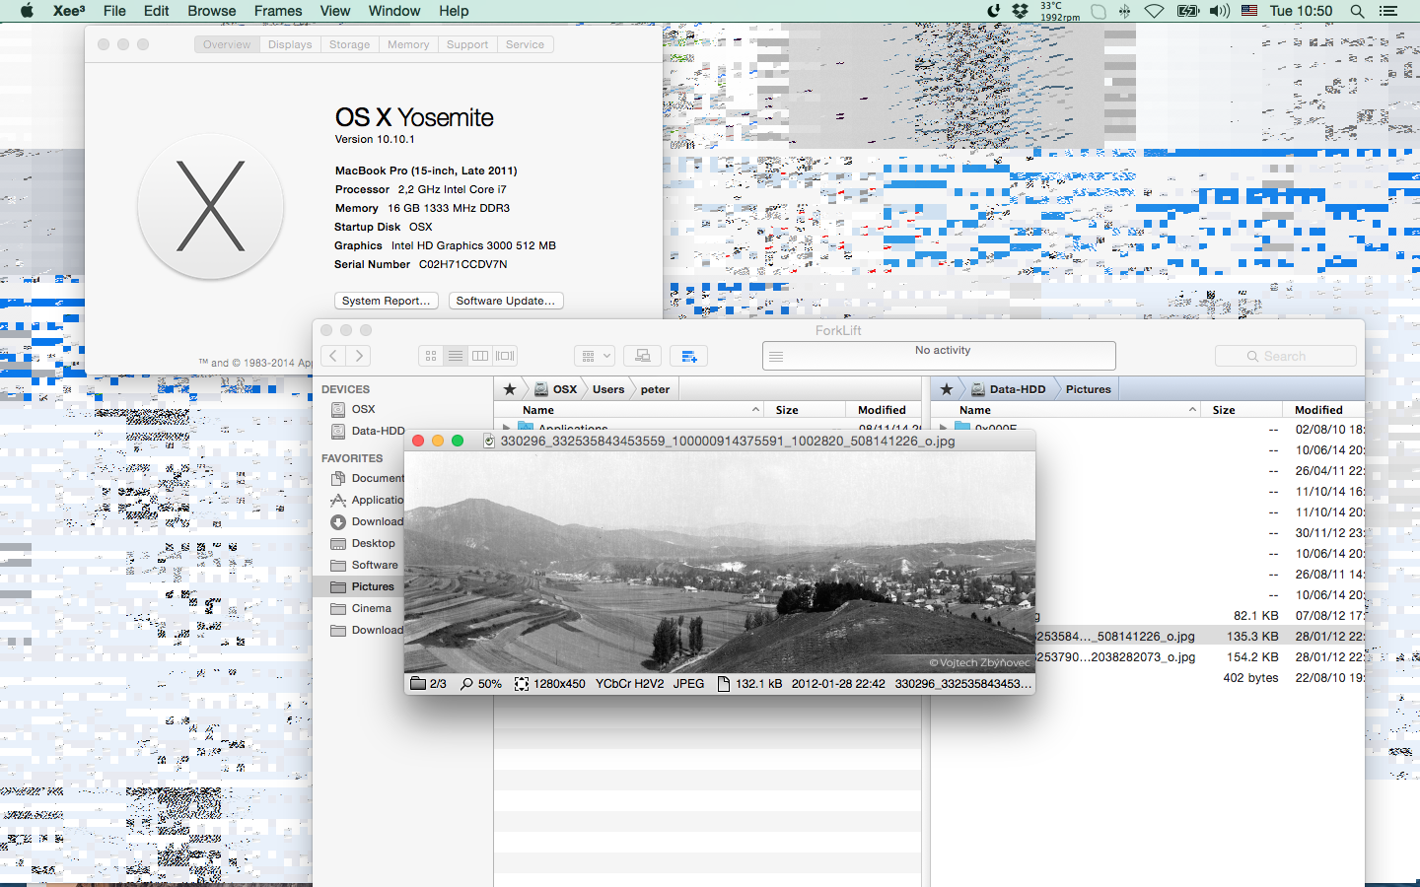Image resolution: width=1420 pixels, height=887 pixels.
Task: Switch ForkLift to cover flow view
Action: tap(505, 356)
